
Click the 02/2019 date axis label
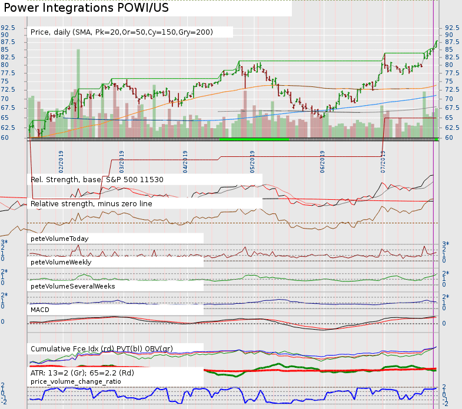pos(61,162)
